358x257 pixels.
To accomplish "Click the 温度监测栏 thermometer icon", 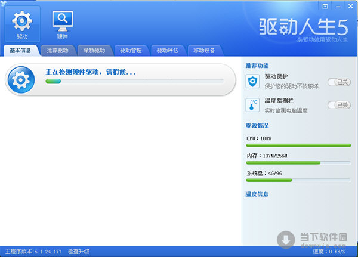I will (x=252, y=105).
